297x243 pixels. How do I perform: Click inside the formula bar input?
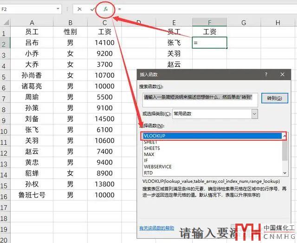click(x=204, y=9)
